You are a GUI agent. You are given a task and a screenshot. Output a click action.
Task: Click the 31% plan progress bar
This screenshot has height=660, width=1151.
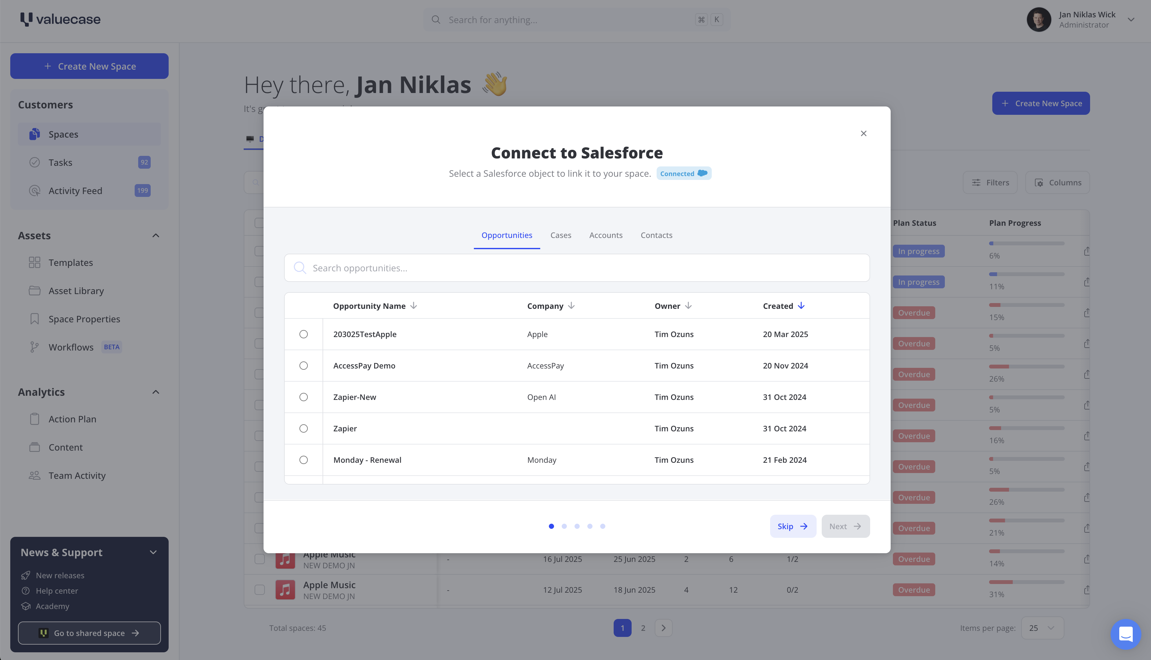point(1026,582)
